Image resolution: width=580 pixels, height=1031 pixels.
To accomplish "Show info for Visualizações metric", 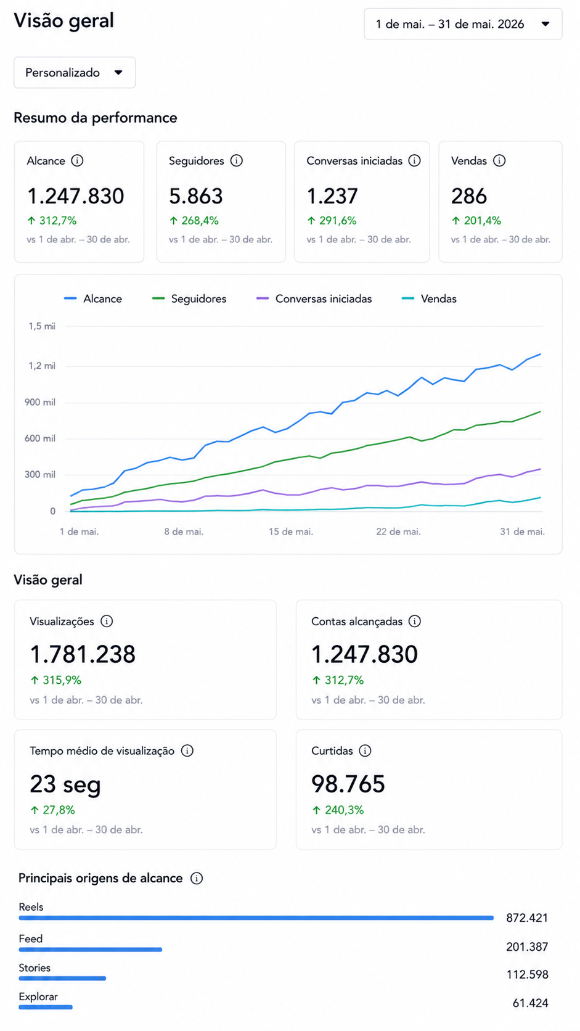I will point(107,622).
